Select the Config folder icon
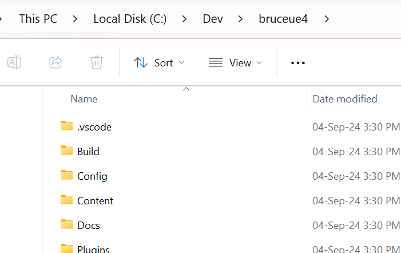This screenshot has width=401, height=253. [x=67, y=175]
